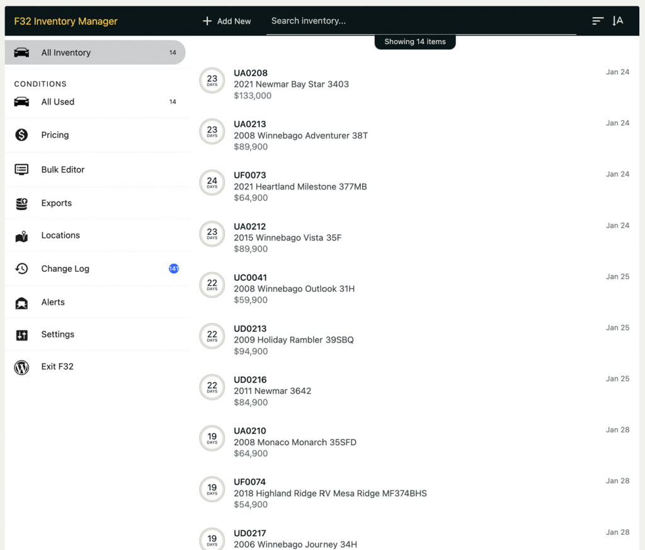Click the Search inventory field

click(x=420, y=21)
